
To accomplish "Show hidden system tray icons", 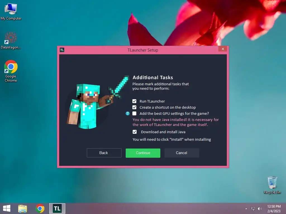I will click(x=246, y=209).
